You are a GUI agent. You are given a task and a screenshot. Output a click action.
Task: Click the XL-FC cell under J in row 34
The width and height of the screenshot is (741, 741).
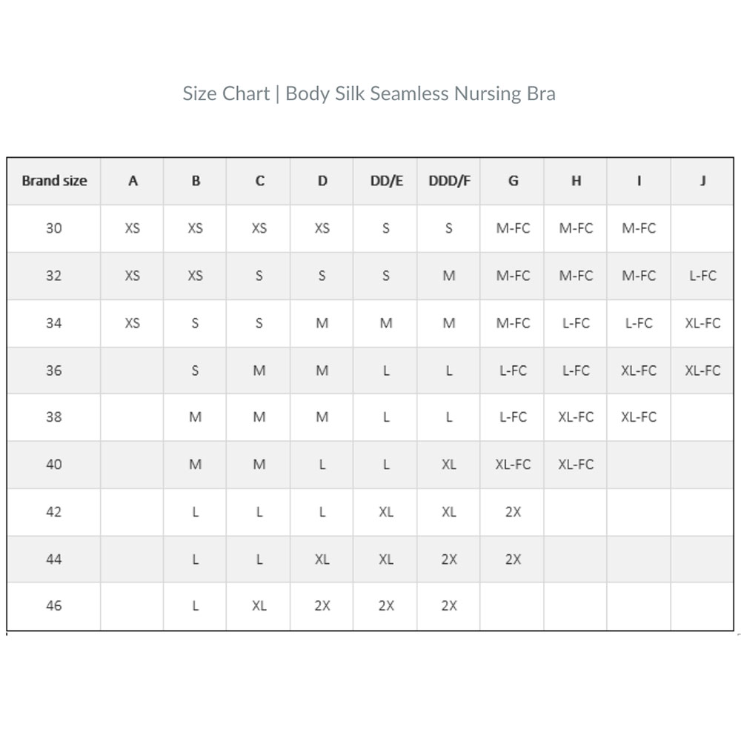[x=702, y=323]
